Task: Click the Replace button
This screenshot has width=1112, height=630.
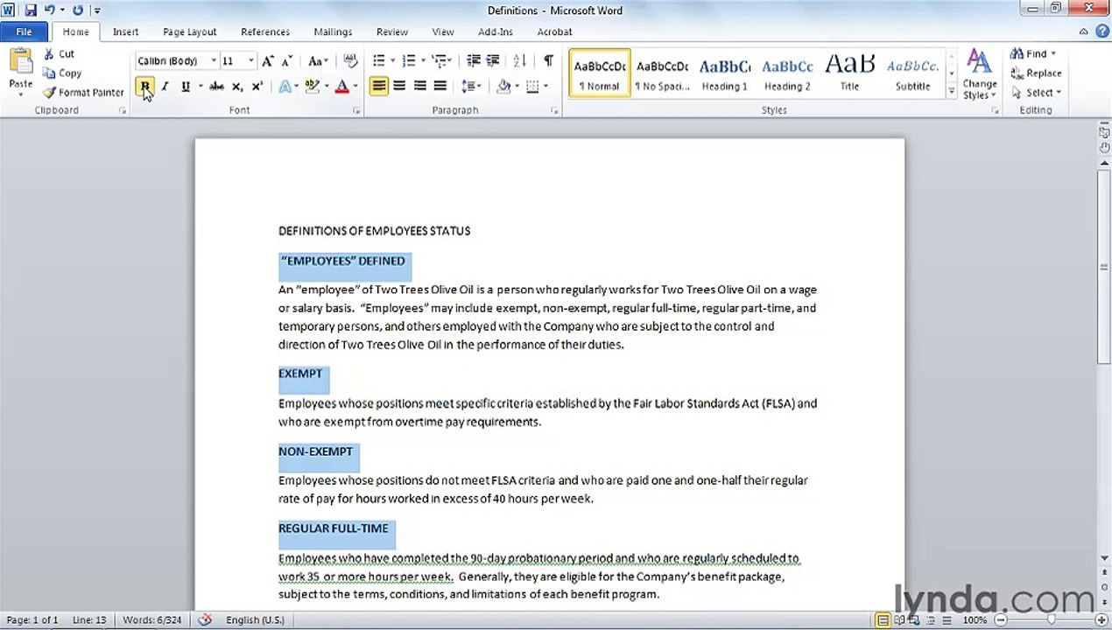Action: tap(1036, 73)
